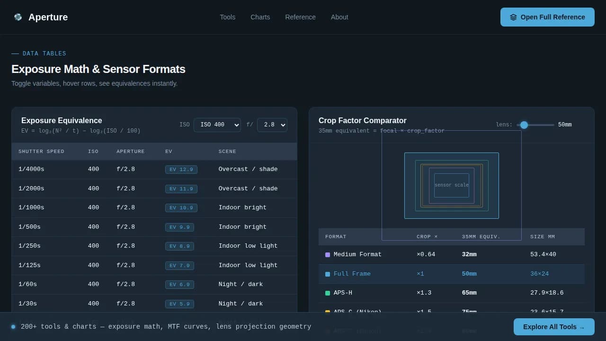Click the 1/2000s shutter speed cell
Screen dimensions: 606x341
coord(31,188)
